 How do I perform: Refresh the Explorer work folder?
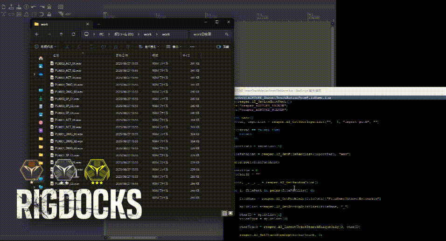tap(73, 34)
